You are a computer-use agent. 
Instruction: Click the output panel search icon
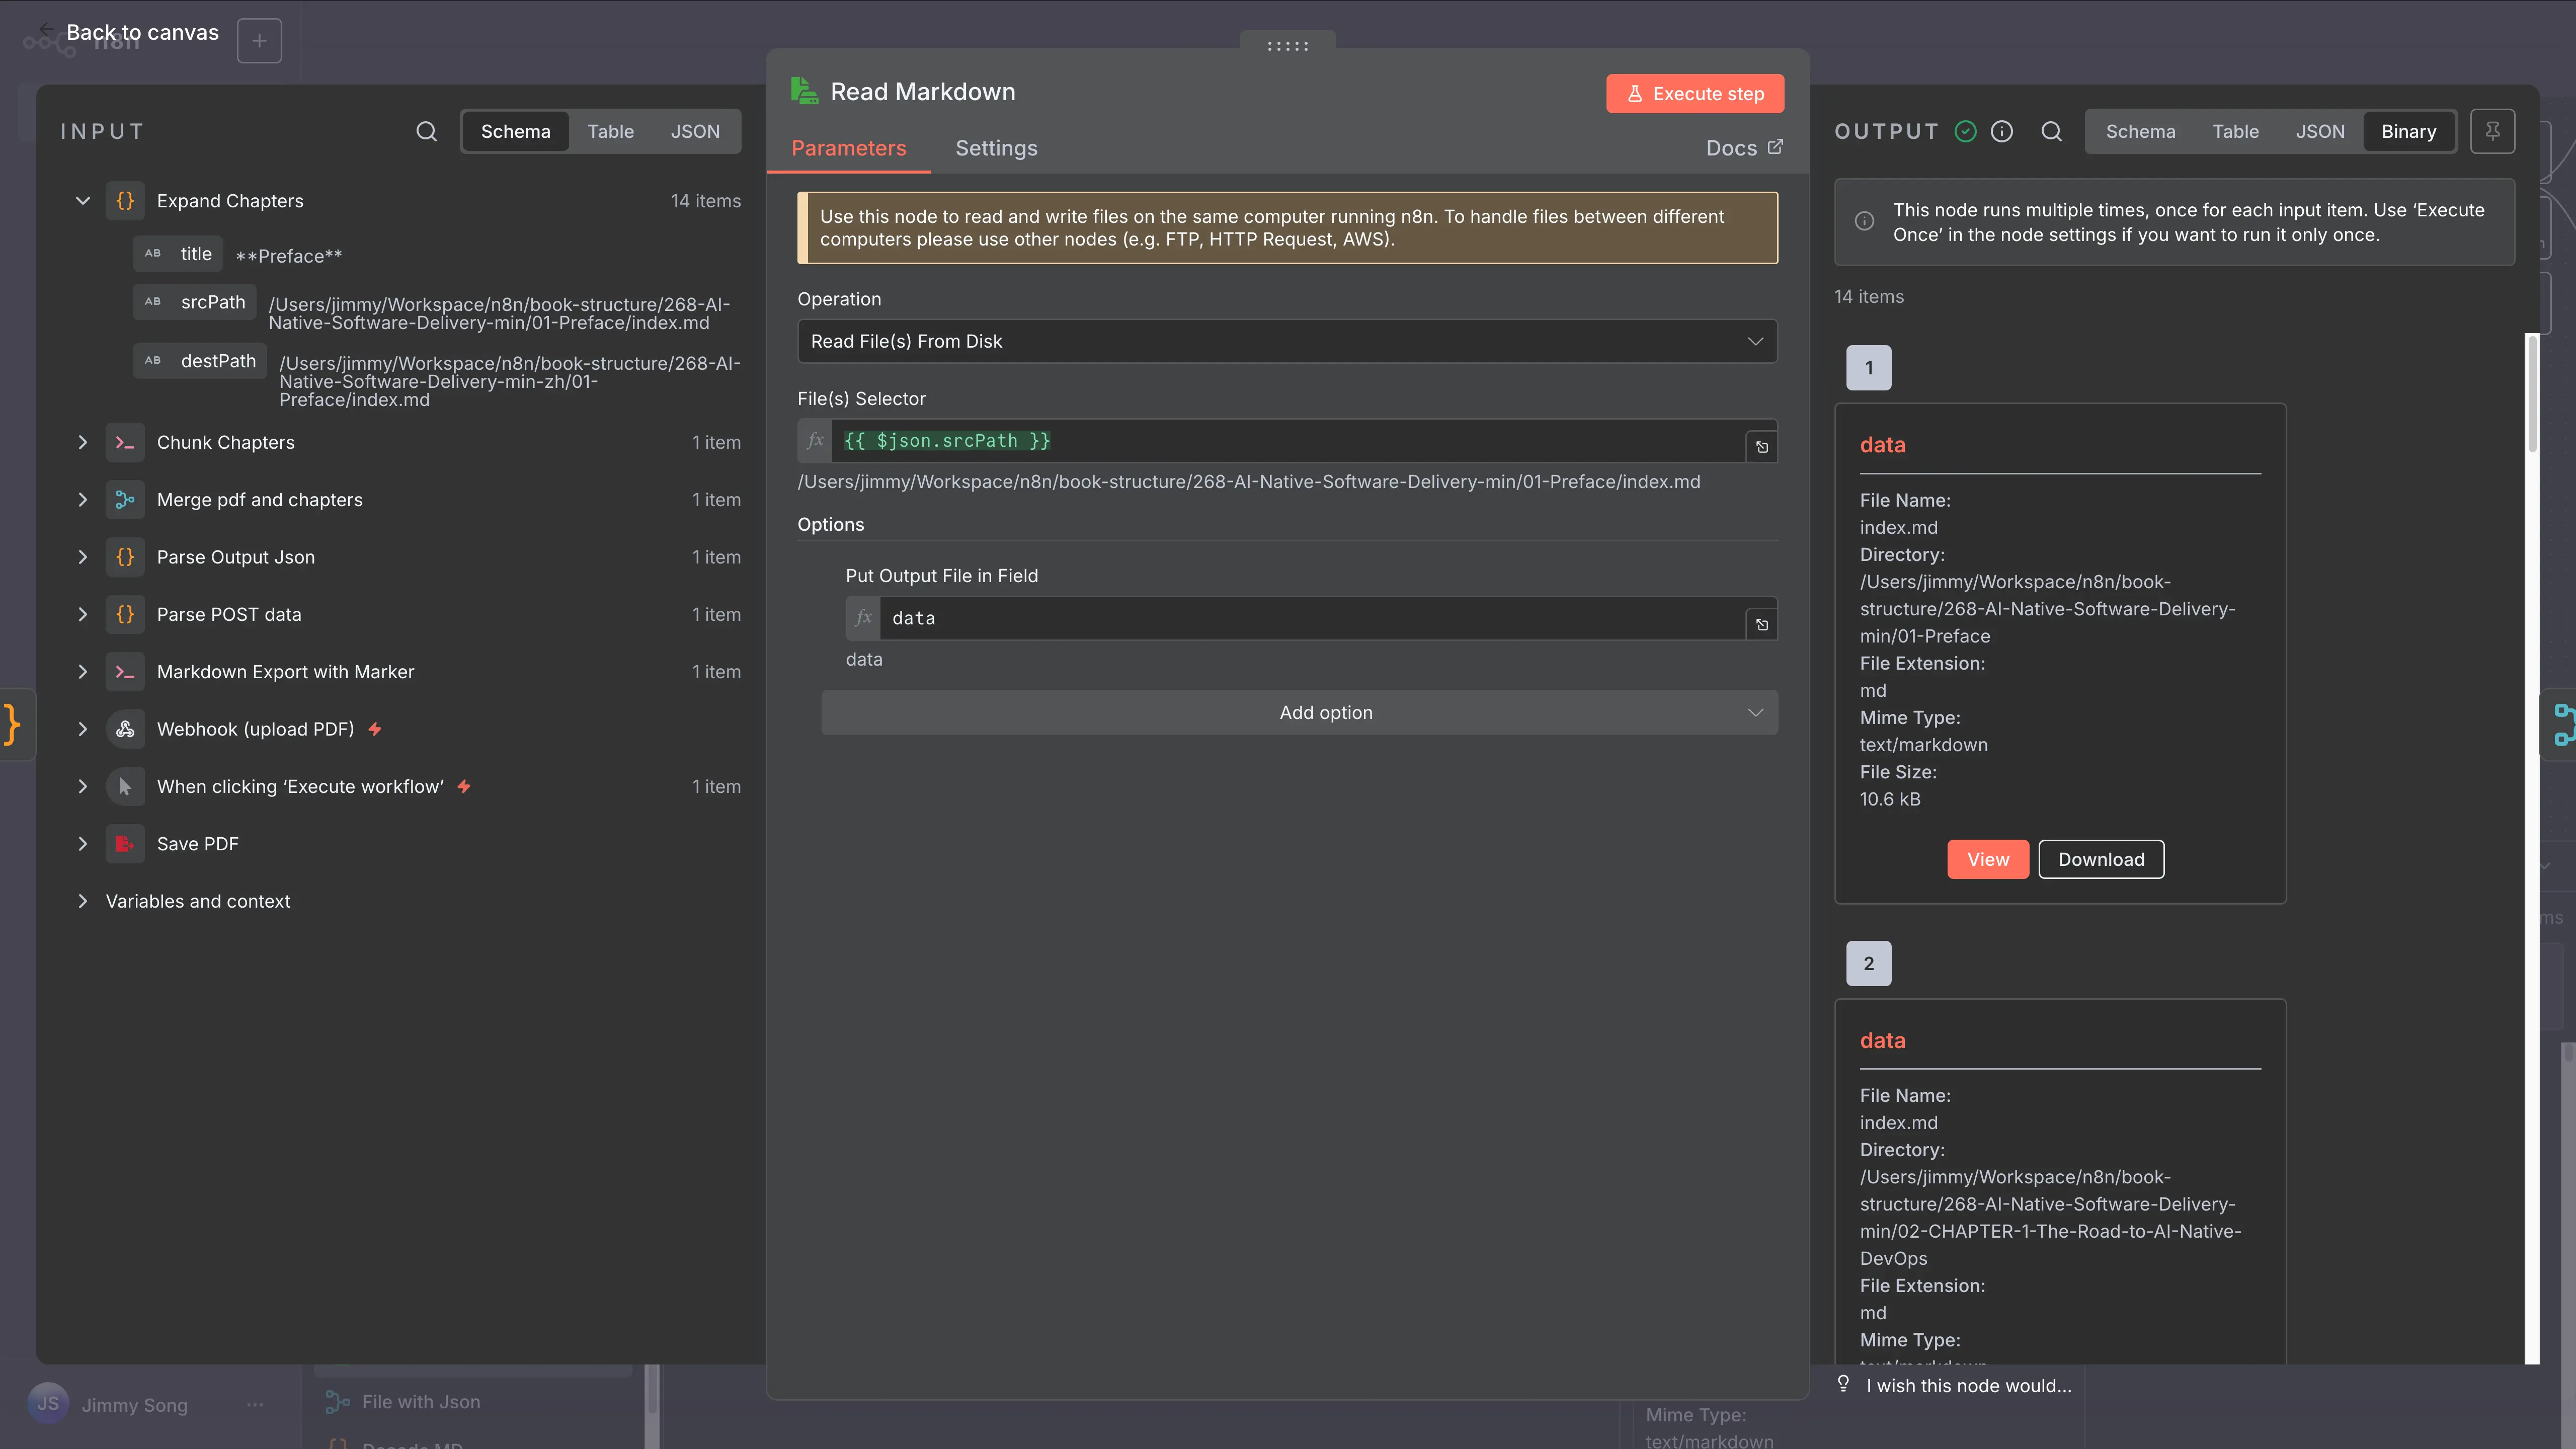point(2051,131)
